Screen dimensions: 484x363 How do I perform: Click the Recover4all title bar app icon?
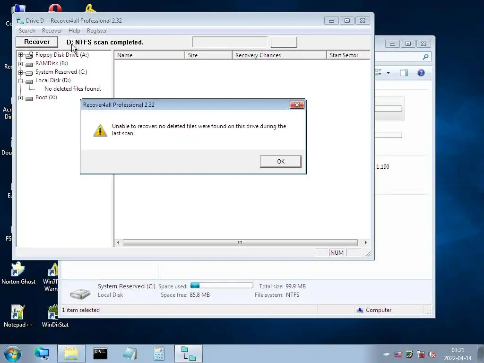(20, 21)
